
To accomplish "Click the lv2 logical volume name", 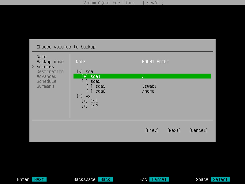I will pos(94,106).
